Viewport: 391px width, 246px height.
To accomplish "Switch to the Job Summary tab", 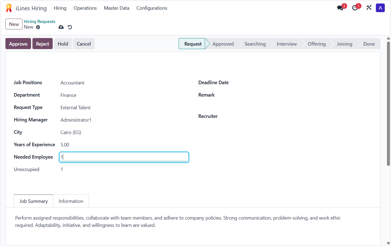I will click(34, 201).
